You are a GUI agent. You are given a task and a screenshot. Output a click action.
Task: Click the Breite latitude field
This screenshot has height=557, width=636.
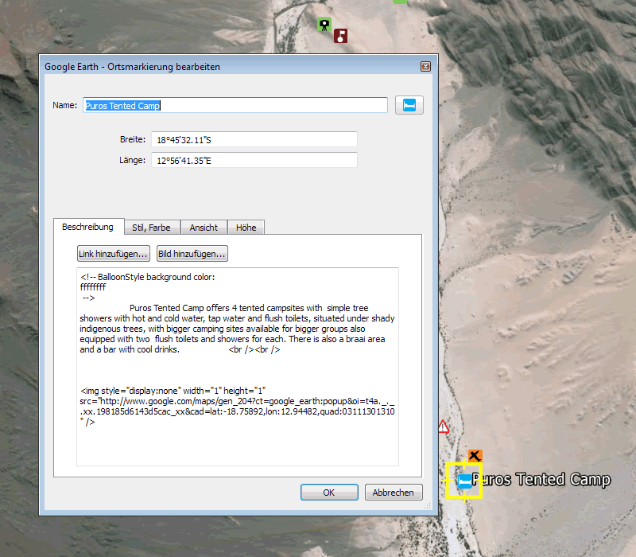pyautogui.click(x=254, y=140)
